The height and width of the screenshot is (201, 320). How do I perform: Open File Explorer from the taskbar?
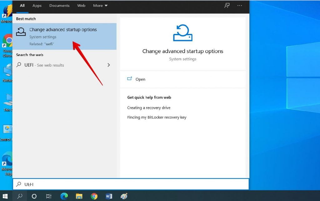click(79, 196)
